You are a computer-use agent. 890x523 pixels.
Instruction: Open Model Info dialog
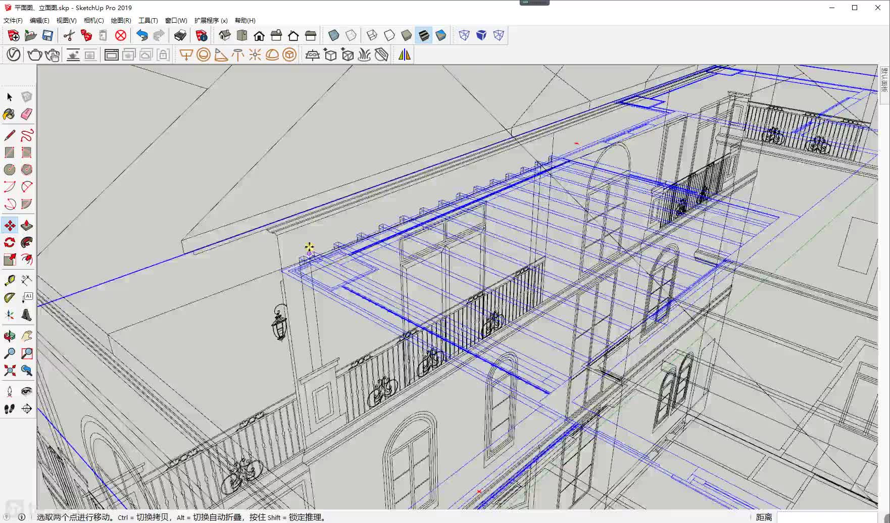pos(202,35)
